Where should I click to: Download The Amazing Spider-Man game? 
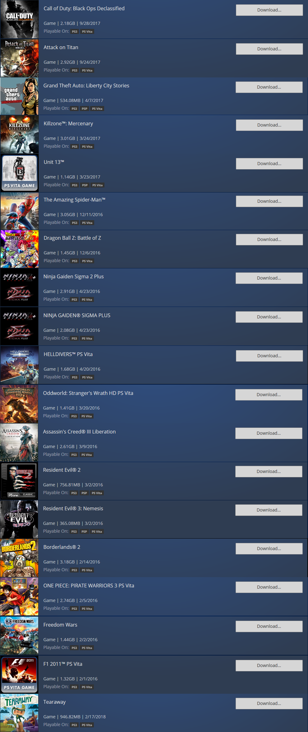click(x=269, y=201)
